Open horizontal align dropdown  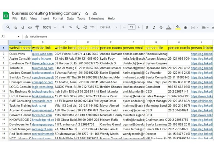tap(205, 27)
